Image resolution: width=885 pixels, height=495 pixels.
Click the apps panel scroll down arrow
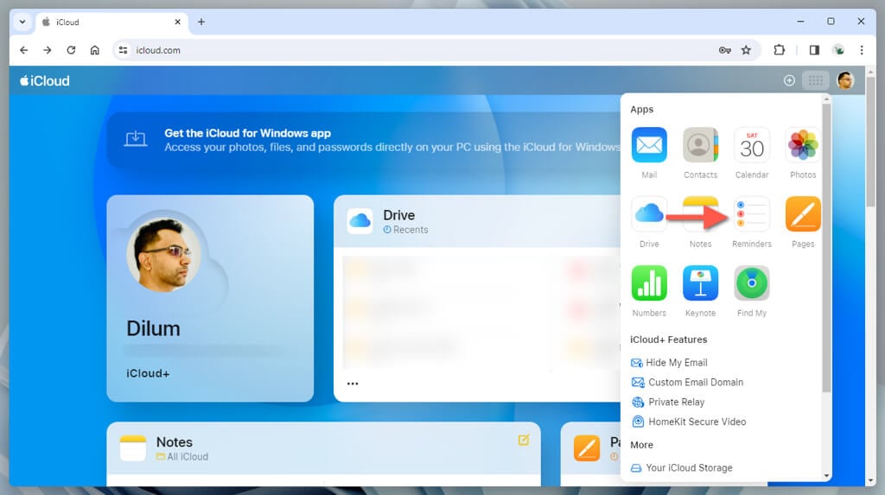point(826,476)
